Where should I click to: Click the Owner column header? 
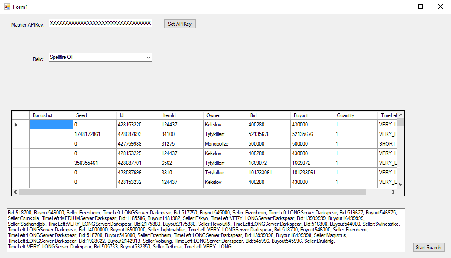pos(225,115)
